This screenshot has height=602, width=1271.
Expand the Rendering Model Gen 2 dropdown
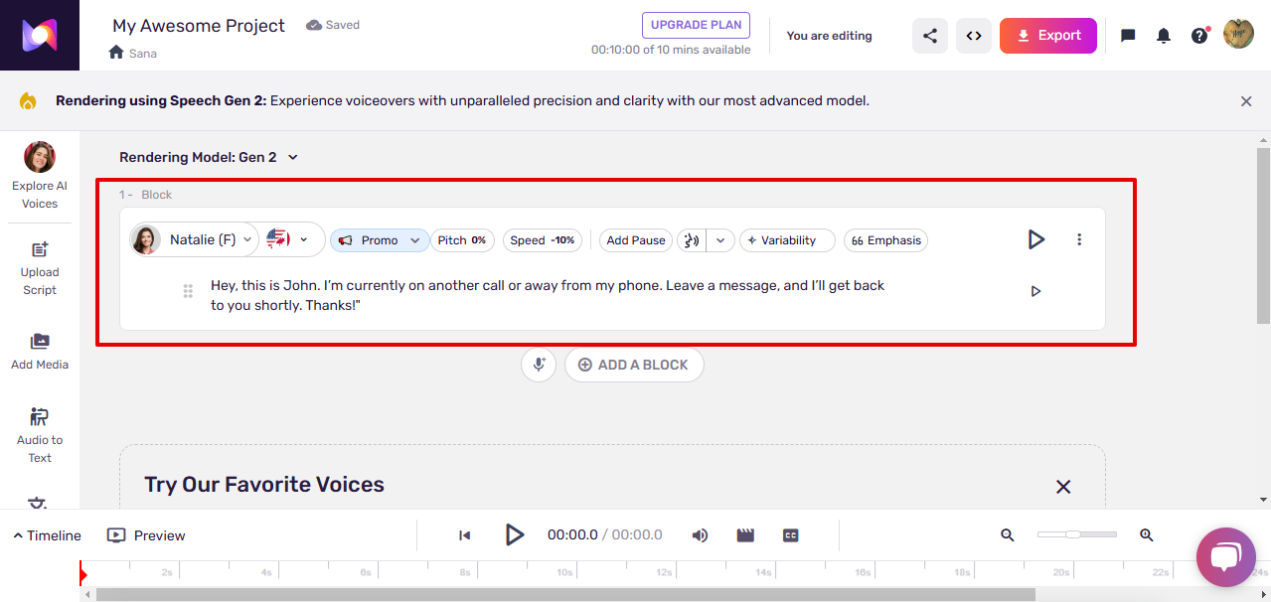point(292,157)
